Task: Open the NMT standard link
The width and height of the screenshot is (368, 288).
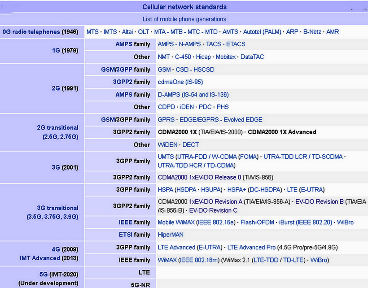Action: [164, 57]
